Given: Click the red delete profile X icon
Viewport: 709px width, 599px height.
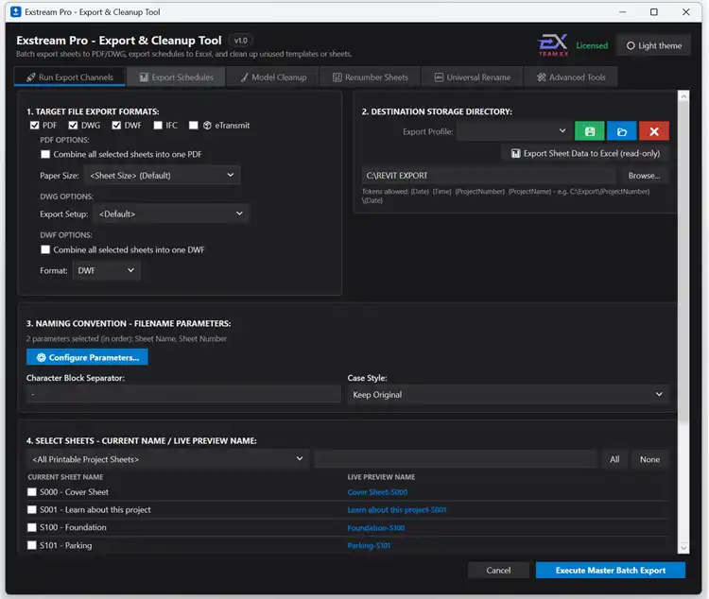Looking at the screenshot, I should pyautogui.click(x=654, y=131).
